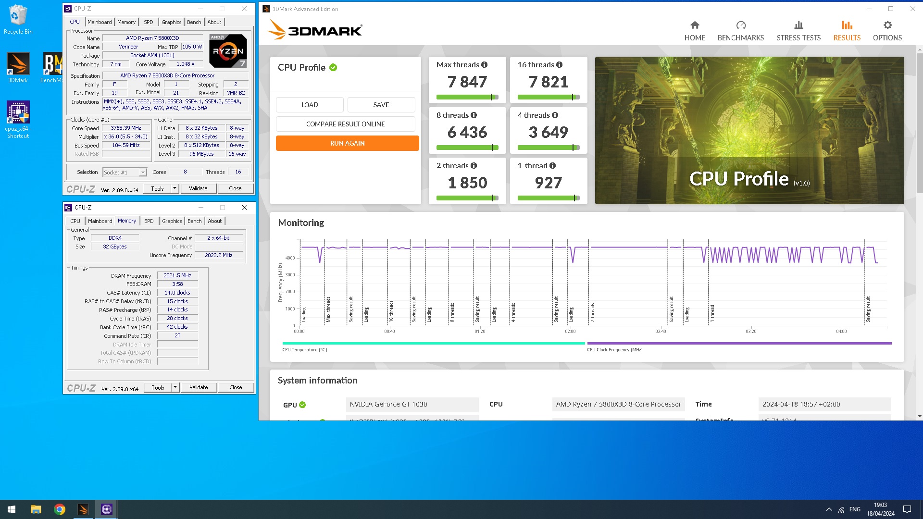Open About tab in top CPU-Z window
The image size is (923, 519).
pos(214,22)
